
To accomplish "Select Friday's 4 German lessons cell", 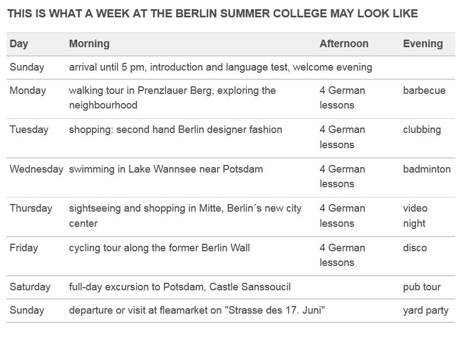I will pyautogui.click(x=342, y=255).
